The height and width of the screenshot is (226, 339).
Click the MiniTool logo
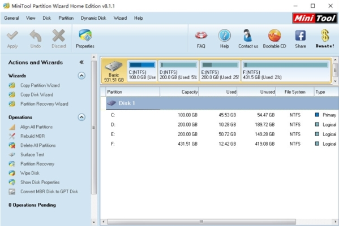click(x=315, y=18)
